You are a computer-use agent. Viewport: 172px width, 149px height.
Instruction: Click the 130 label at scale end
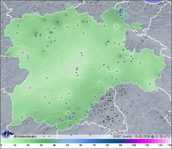click(x=169, y=145)
